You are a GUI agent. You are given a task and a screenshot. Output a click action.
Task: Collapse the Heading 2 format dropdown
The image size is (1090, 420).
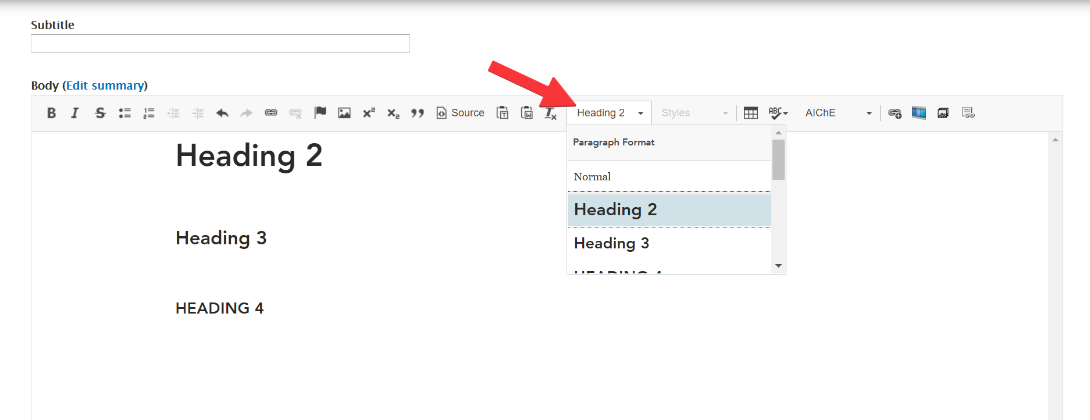tap(609, 113)
